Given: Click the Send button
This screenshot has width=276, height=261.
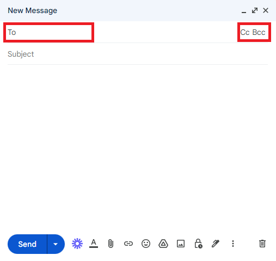Looking at the screenshot, I should point(27,244).
